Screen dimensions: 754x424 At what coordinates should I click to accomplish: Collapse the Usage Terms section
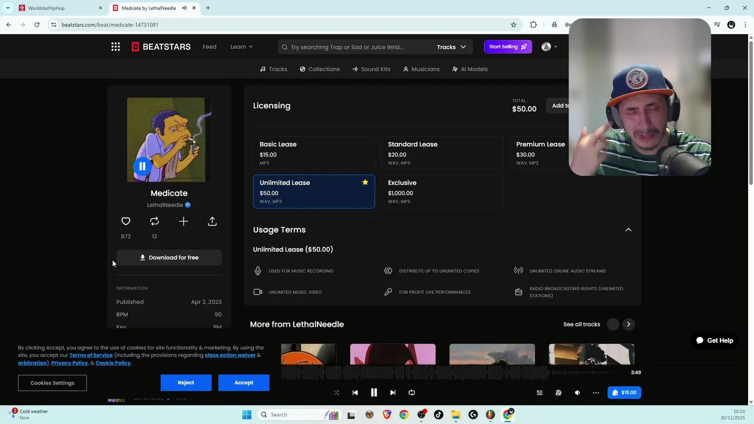628,230
